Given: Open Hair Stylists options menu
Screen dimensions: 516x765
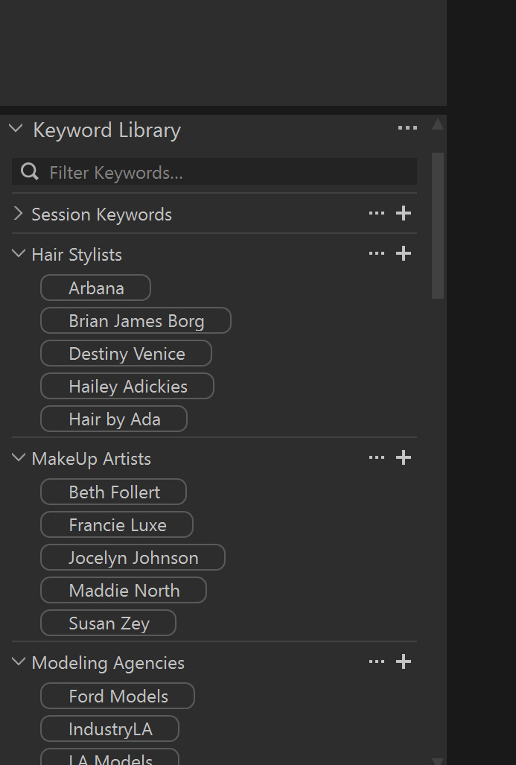Looking at the screenshot, I should [x=377, y=254].
